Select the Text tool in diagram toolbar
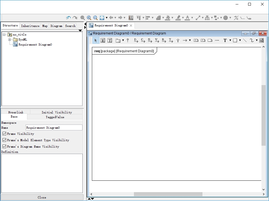Screen dimensions: 269x201 tap(225, 41)
